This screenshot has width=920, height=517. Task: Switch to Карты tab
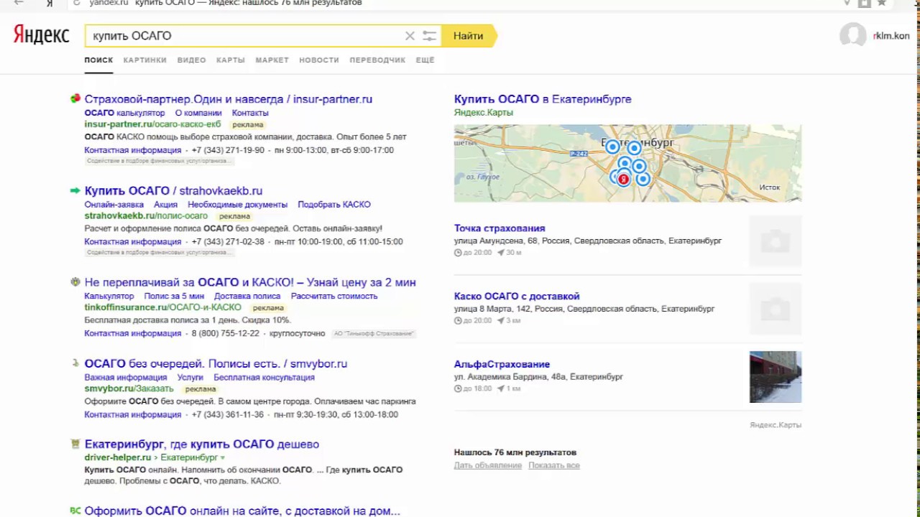(231, 60)
